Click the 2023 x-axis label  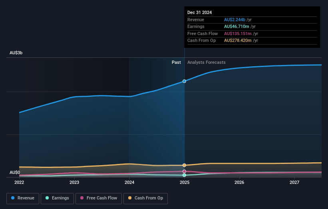coord(74,182)
